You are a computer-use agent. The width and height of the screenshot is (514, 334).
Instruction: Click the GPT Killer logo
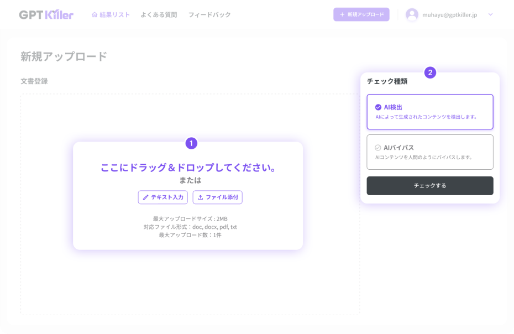[x=46, y=15]
